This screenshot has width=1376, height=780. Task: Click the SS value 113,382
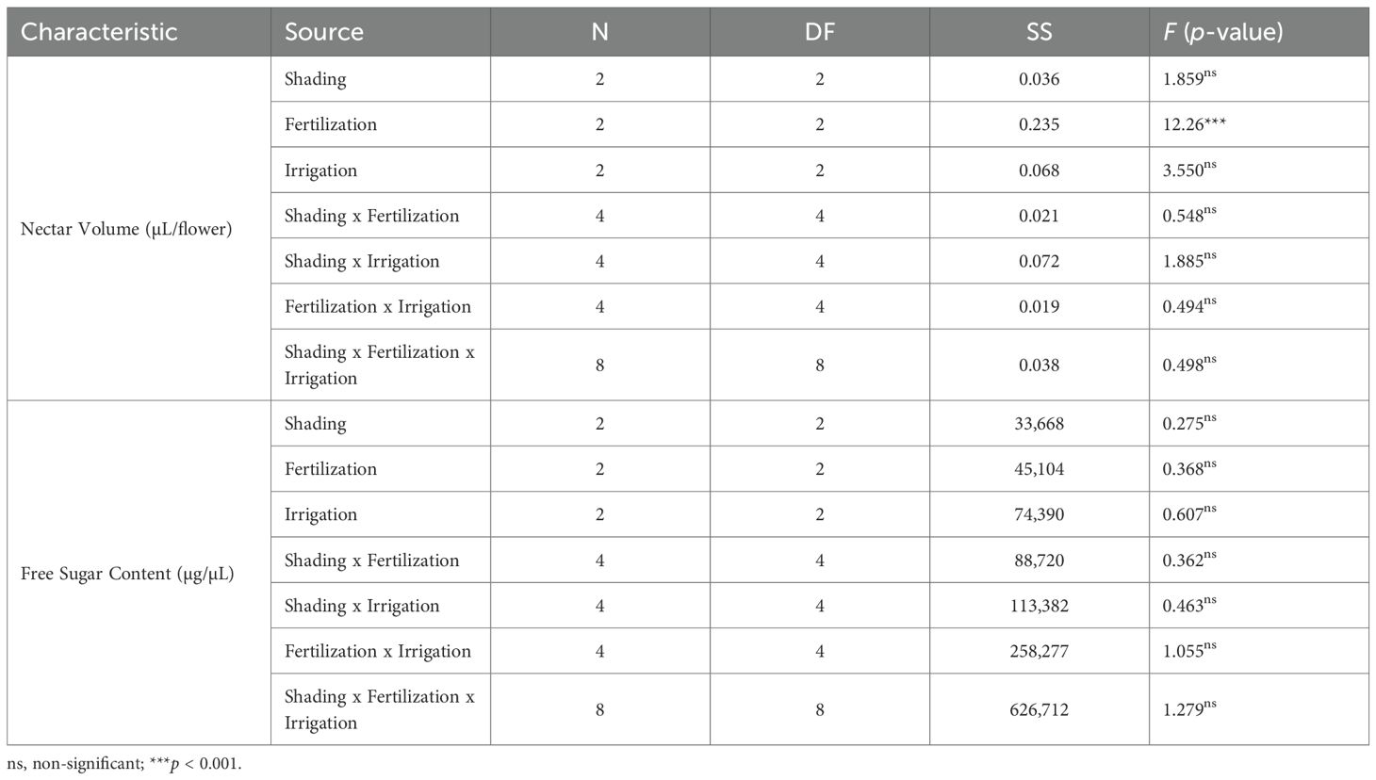[x=1039, y=606]
